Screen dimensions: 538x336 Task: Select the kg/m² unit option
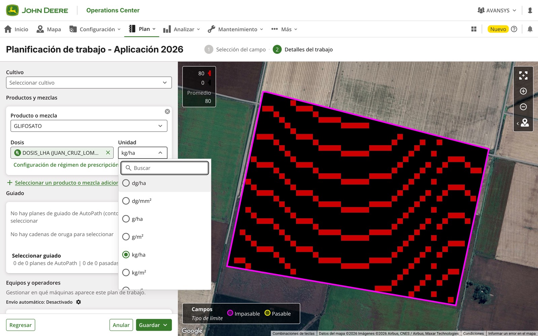pyautogui.click(x=165, y=272)
